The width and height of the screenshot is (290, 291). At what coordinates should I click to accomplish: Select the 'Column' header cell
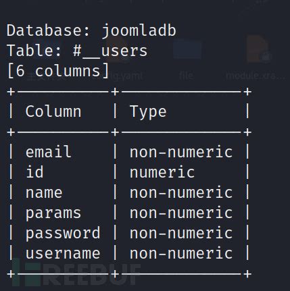pos(53,111)
